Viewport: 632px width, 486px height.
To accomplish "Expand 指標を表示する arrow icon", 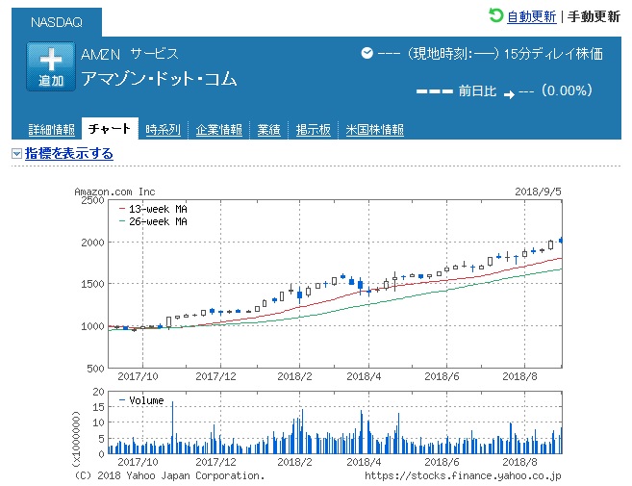I will [x=16, y=154].
